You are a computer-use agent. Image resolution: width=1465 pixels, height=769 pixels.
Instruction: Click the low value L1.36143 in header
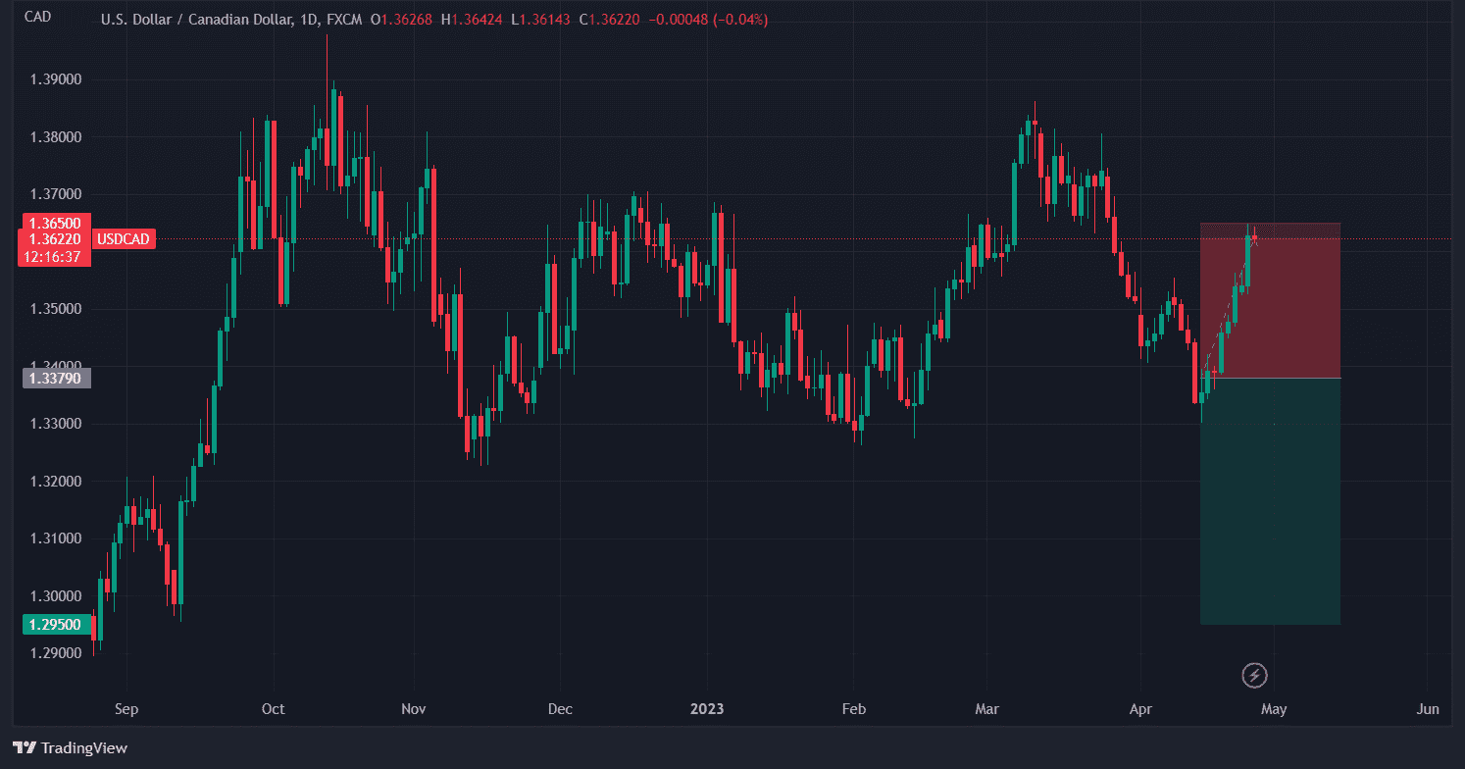coord(541,20)
